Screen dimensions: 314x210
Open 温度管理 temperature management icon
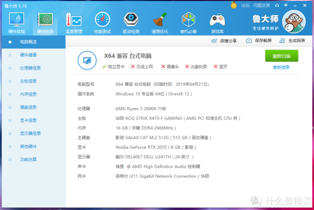pos(74,19)
